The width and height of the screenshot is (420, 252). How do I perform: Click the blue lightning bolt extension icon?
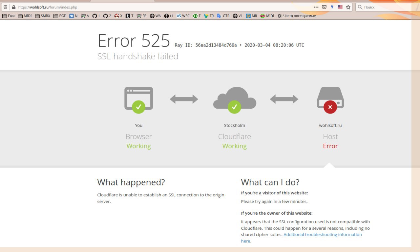click(x=332, y=7)
